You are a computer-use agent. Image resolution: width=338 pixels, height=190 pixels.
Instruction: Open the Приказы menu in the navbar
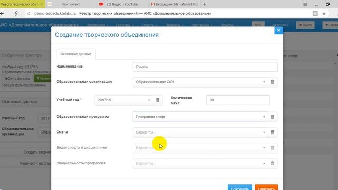point(174,25)
